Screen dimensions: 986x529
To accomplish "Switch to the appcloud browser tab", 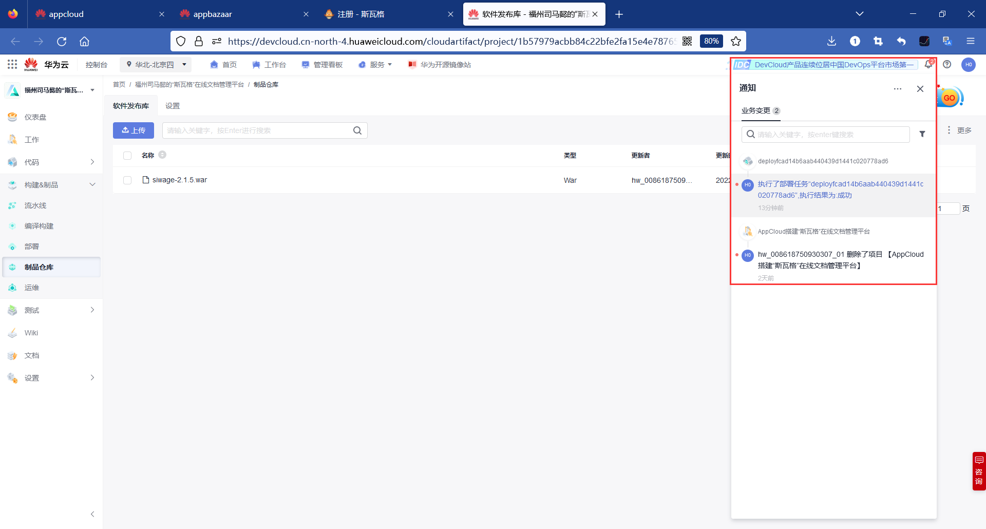I will tap(100, 14).
